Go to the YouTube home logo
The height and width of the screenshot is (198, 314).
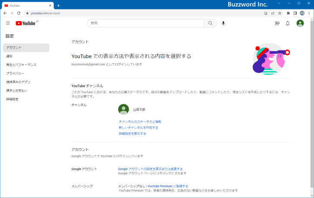coord(25,23)
